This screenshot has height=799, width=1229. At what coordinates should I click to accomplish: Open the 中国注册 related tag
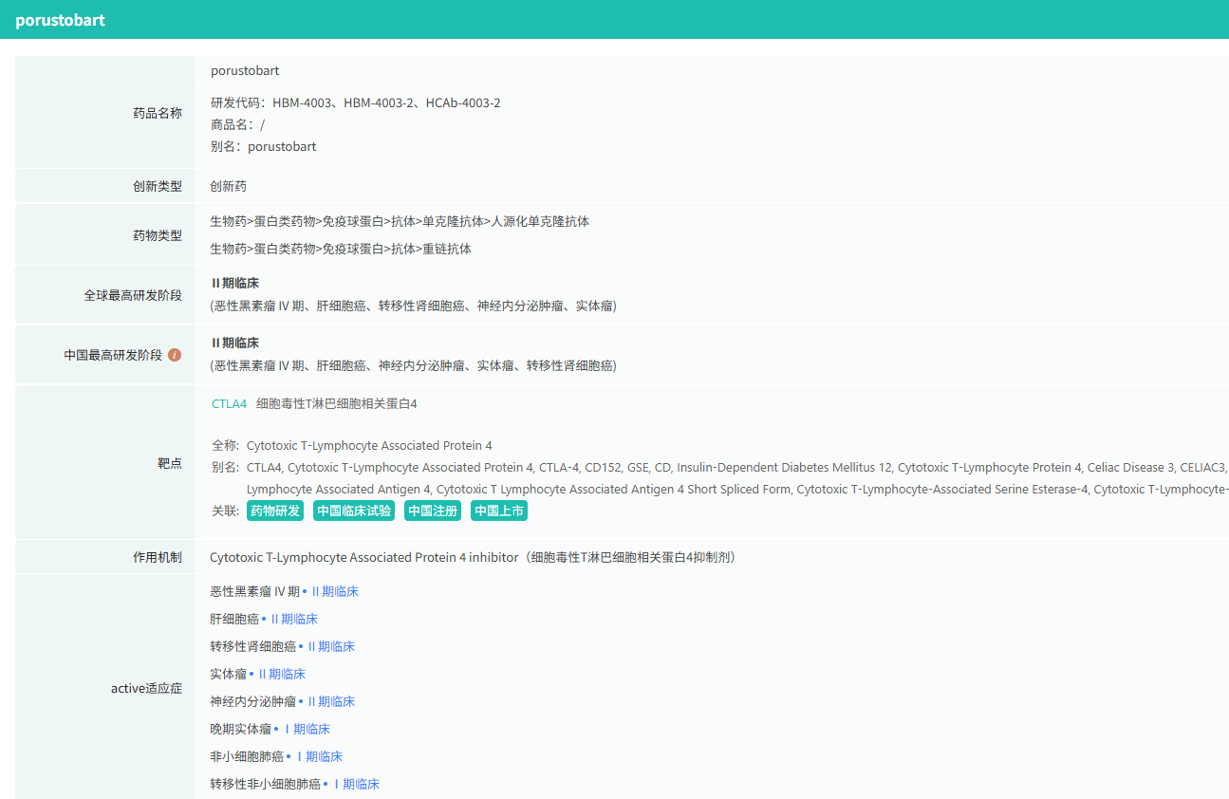click(432, 511)
